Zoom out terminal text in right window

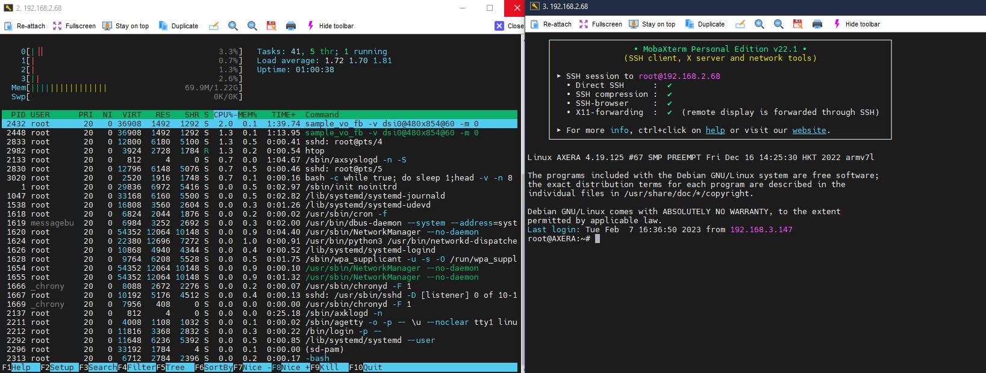pyautogui.click(x=779, y=24)
